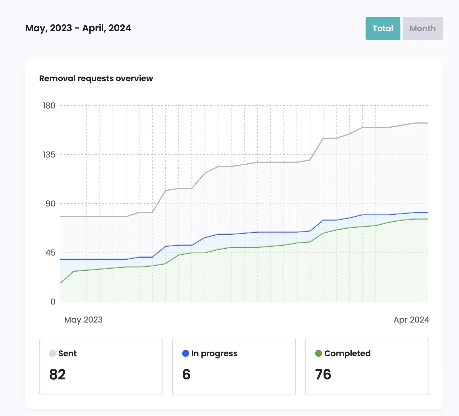This screenshot has width=459, height=416.
Task: Click the 90 y-axis label
Action: (x=50, y=204)
